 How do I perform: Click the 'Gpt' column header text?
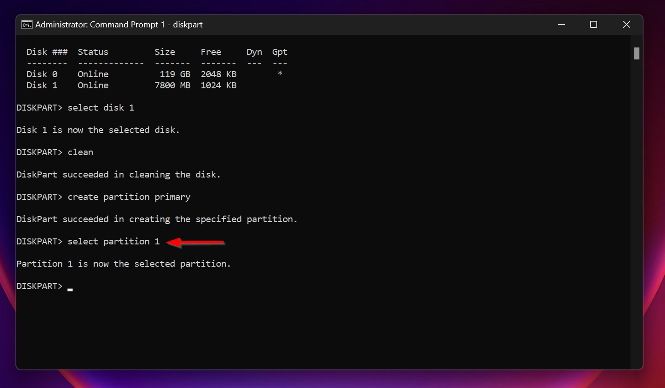[x=280, y=52]
